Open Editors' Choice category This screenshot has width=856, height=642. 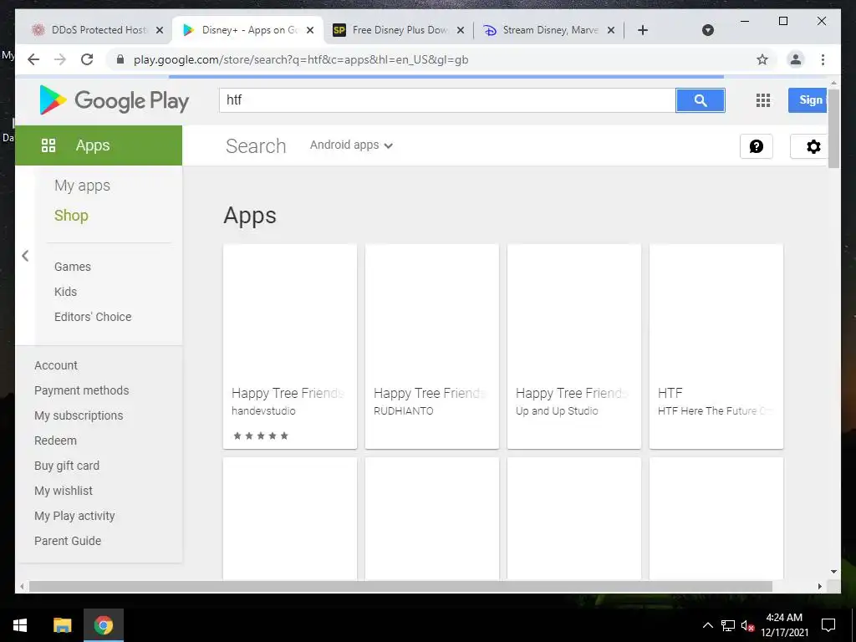93,317
